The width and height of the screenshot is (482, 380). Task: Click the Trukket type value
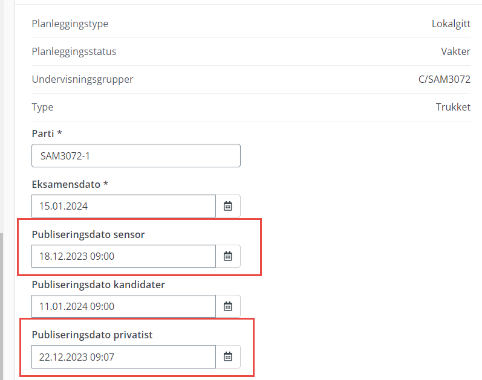pyautogui.click(x=453, y=107)
